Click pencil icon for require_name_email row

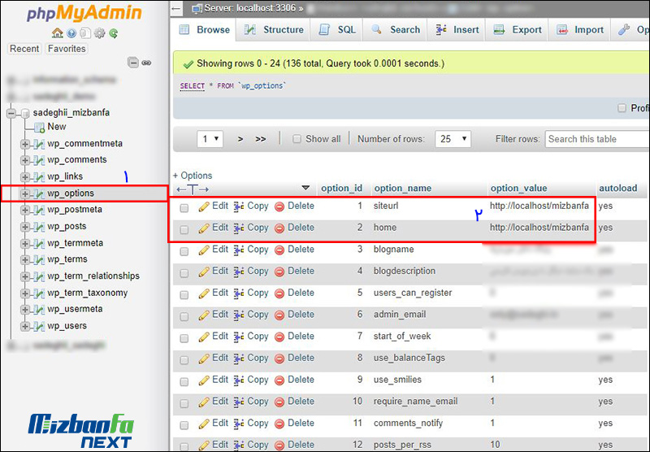204,402
